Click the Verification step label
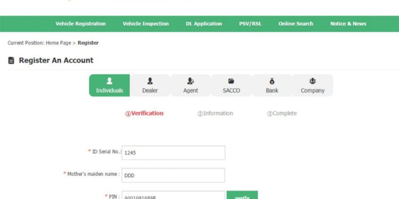 click(144, 114)
